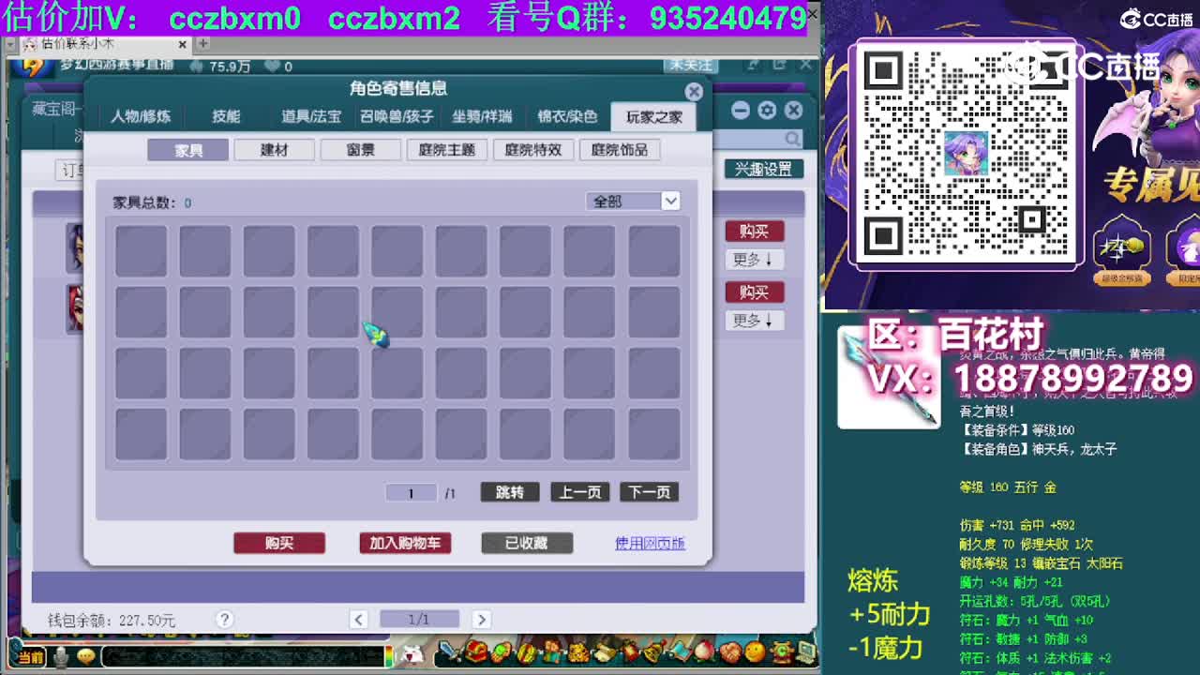Click the first row 购买 button
The image size is (1200, 675).
[x=754, y=231]
